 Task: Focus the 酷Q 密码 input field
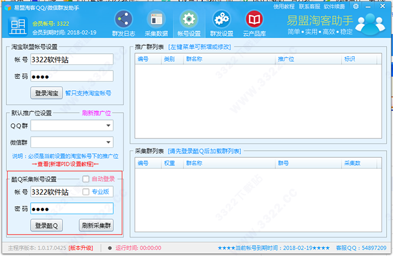click(x=72, y=209)
